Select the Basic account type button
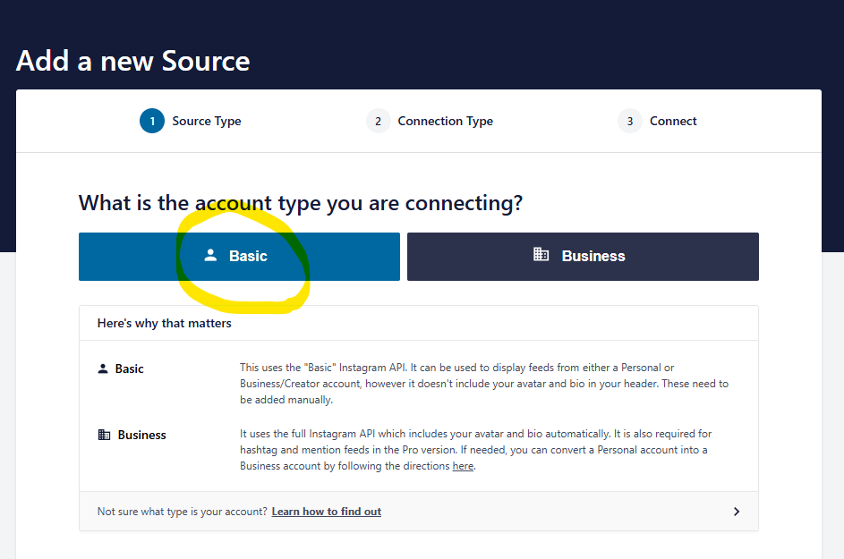The width and height of the screenshot is (844, 559). coord(239,257)
